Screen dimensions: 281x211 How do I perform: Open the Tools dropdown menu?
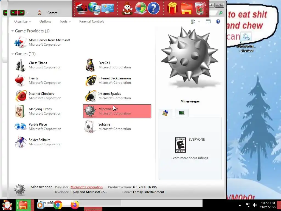click(x=65, y=21)
